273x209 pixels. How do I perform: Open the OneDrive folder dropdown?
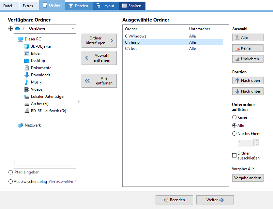pos(72,28)
